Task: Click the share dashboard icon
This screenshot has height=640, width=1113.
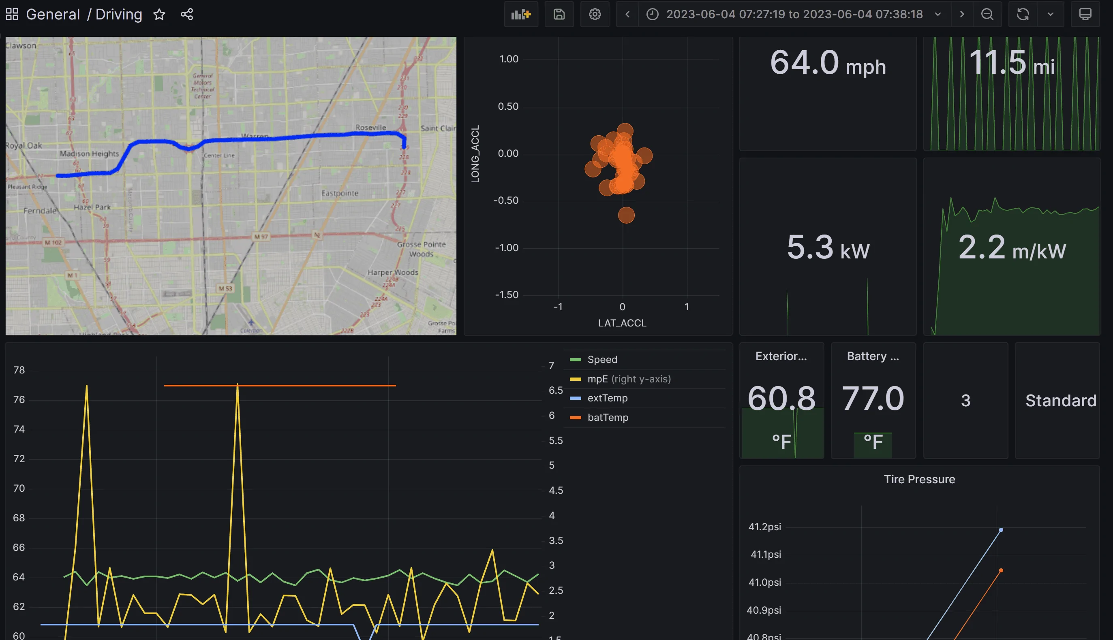Action: pyautogui.click(x=186, y=15)
